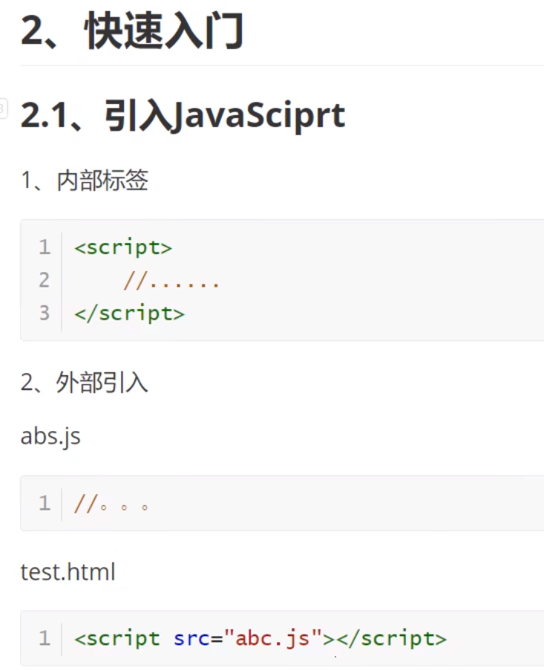544x671 pixels.
Task: Click line number 1 of the test.html code block
Action: 45,638
